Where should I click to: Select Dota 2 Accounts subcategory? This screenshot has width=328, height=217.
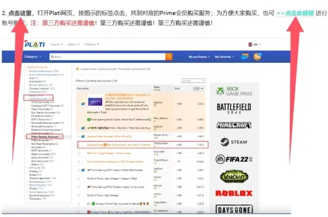click(x=42, y=109)
